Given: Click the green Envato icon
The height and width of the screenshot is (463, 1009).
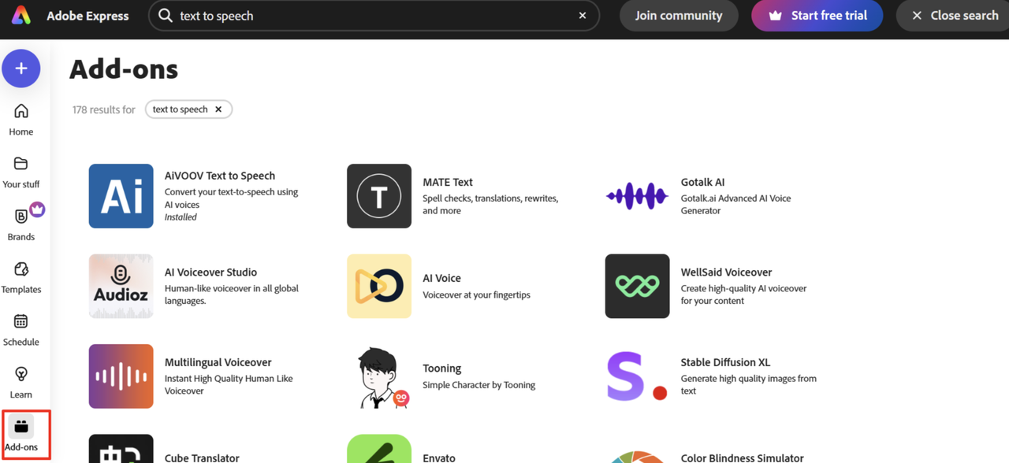Looking at the screenshot, I should pyautogui.click(x=379, y=448).
